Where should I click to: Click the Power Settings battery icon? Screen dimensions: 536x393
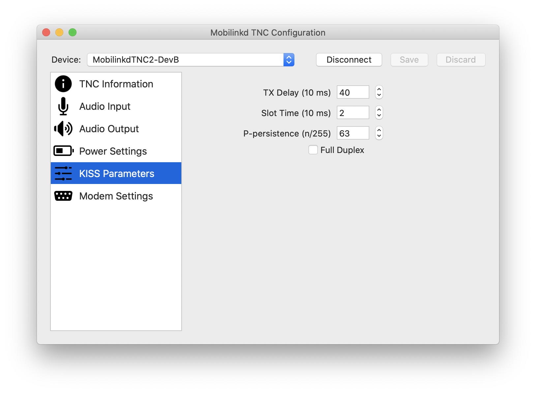coord(64,151)
